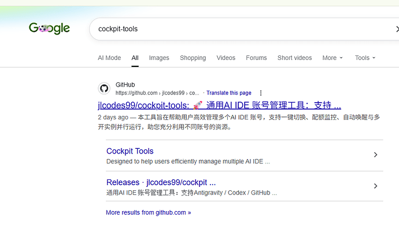Open the Short videos tab
Viewport: 399px width, 229px height.
click(295, 58)
